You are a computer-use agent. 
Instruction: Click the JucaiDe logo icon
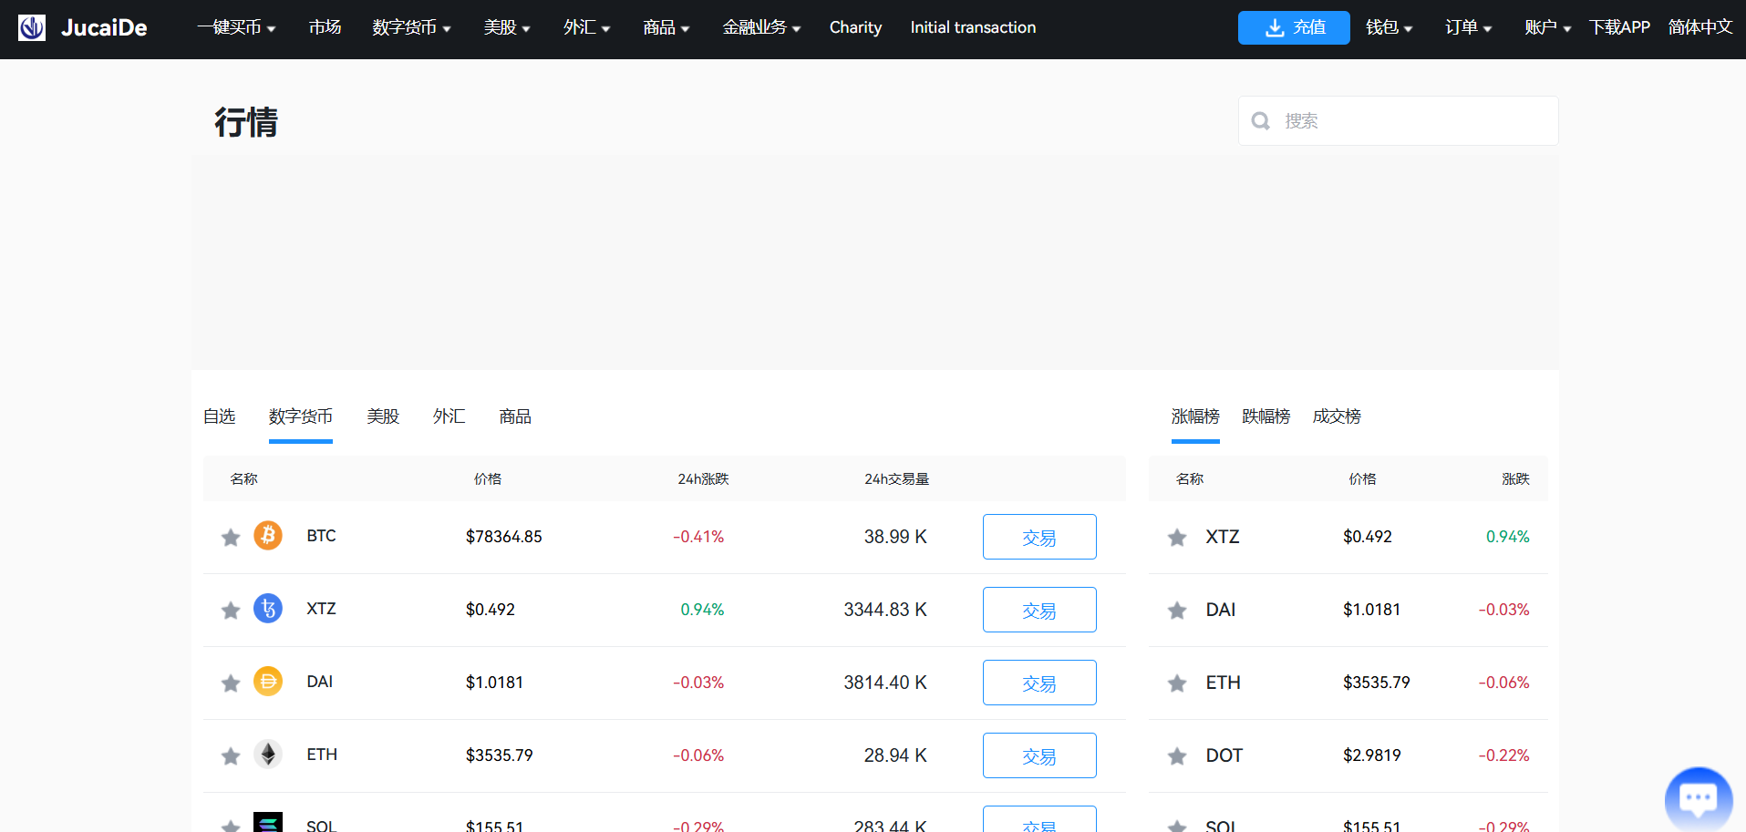[x=32, y=27]
